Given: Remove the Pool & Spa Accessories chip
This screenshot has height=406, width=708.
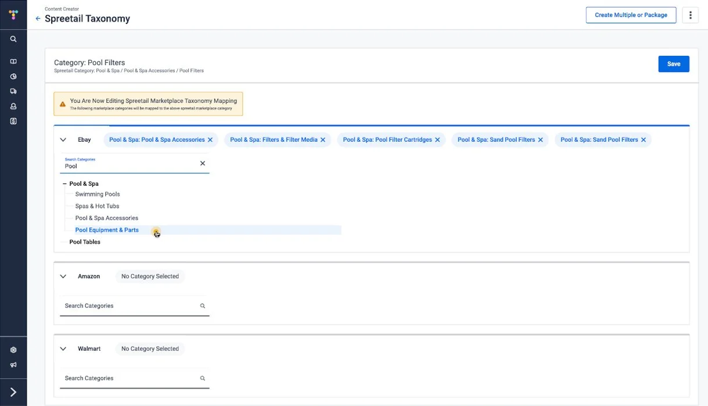Looking at the screenshot, I should pyautogui.click(x=210, y=140).
